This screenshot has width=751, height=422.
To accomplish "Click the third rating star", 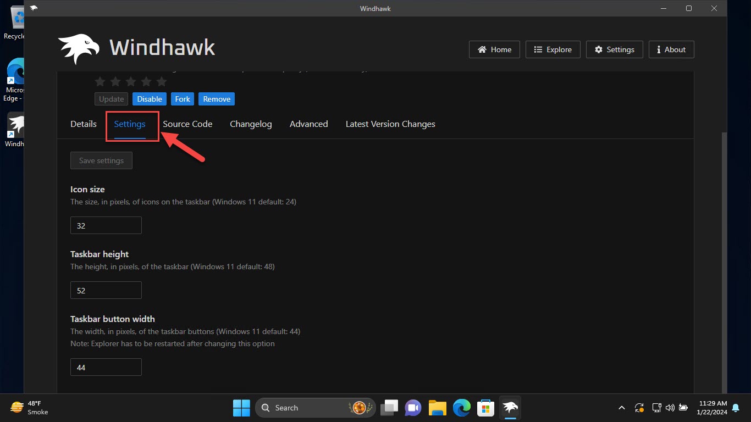I will tap(131, 82).
